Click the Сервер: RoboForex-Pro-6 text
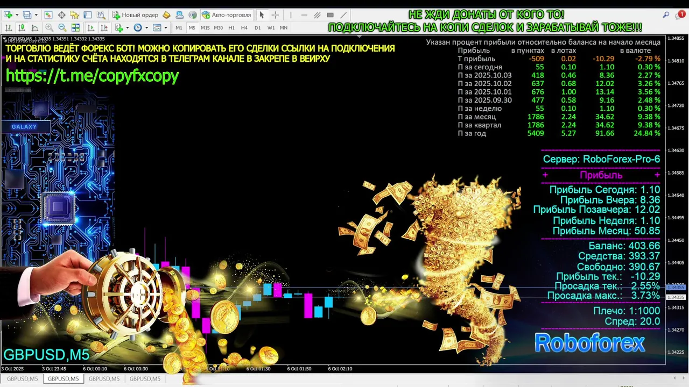 (601, 159)
